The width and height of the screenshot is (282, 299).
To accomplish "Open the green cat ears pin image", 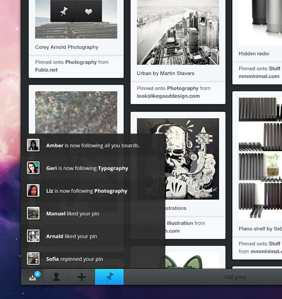I will [192, 260].
